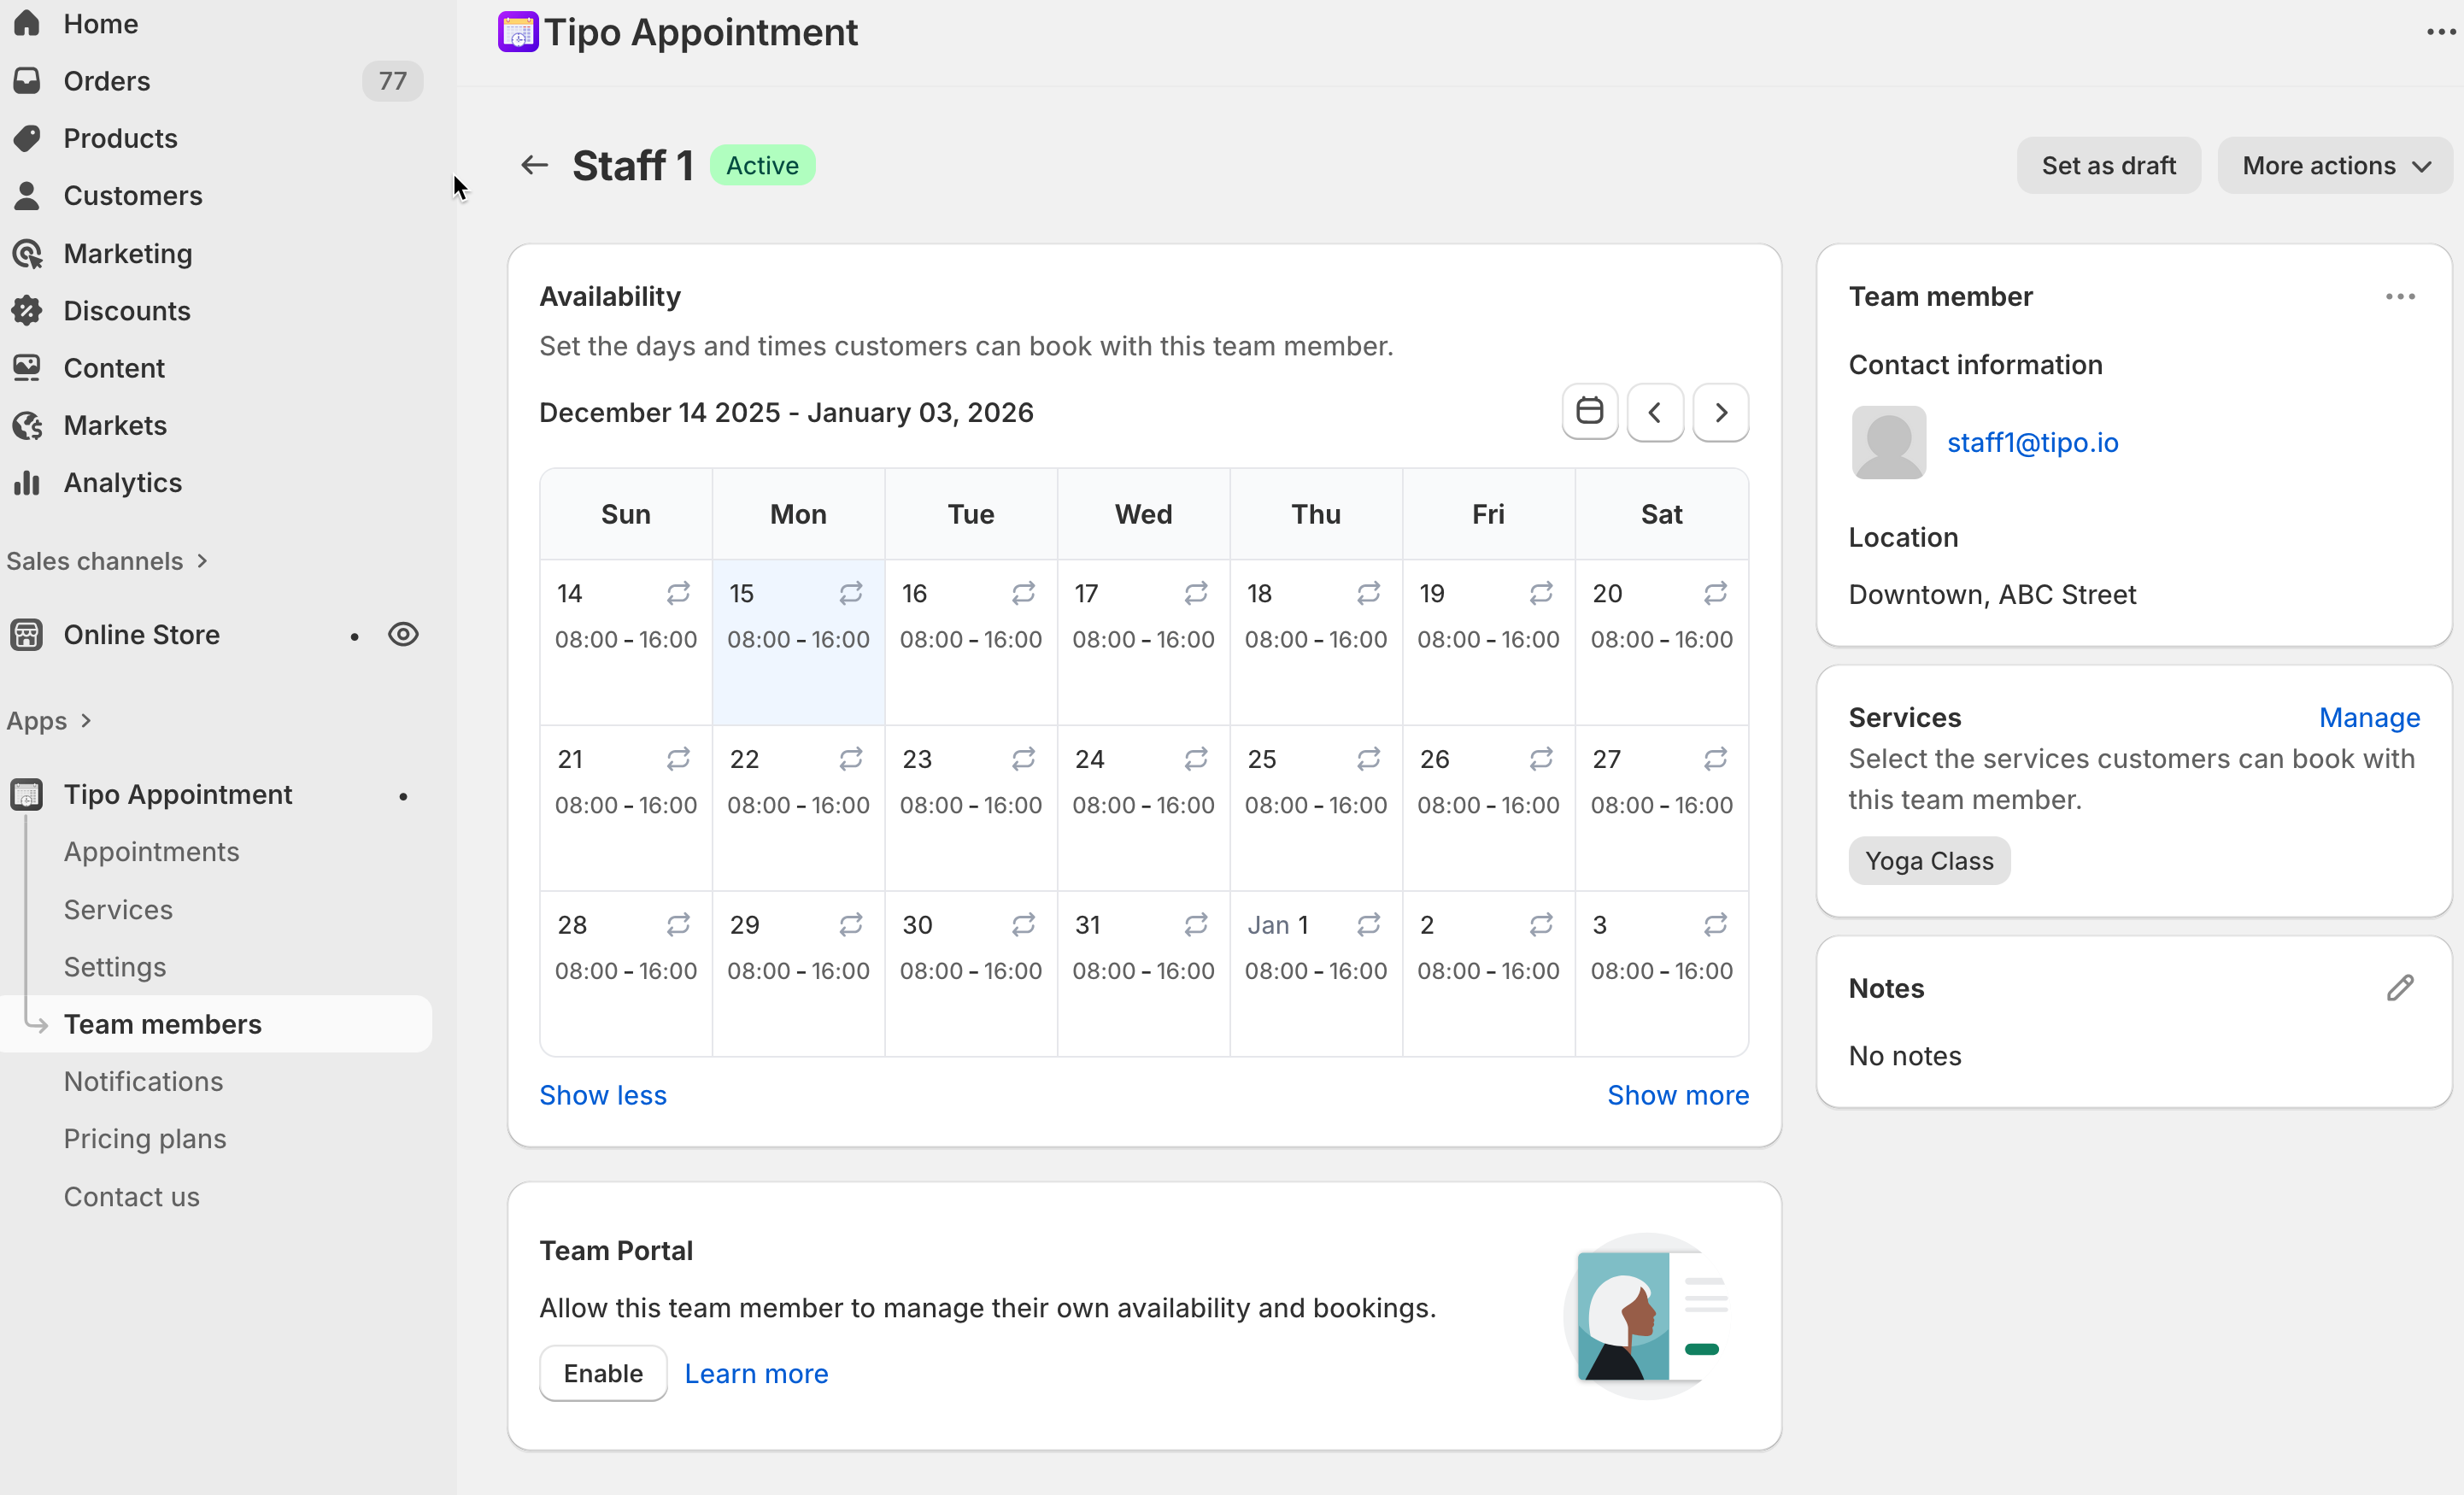The image size is (2464, 1495).
Task: Click Manage link in Services card
Action: 2369,717
